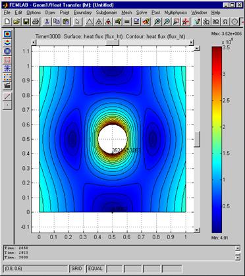The width and height of the screenshot is (245, 276).
Task: Select the Surface plot sidebar icon
Action: pos(7,34)
